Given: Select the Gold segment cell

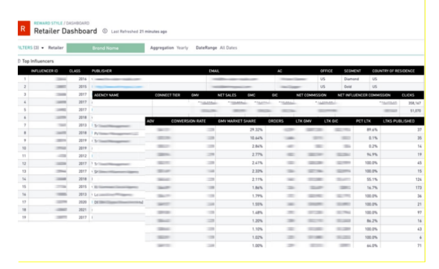Looking at the screenshot, I should point(348,86).
